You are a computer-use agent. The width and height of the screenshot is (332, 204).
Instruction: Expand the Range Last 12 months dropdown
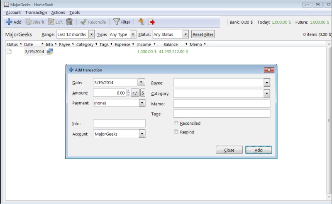point(91,34)
